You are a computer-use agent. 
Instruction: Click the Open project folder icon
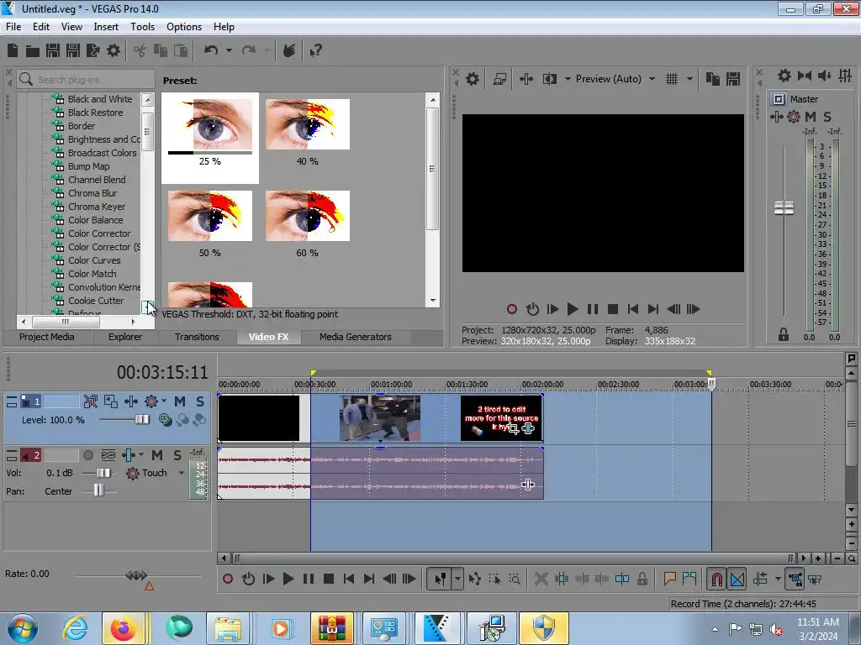pos(33,51)
